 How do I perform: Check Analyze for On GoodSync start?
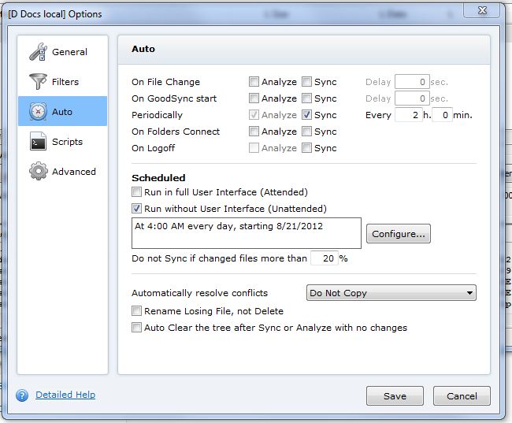click(x=254, y=98)
